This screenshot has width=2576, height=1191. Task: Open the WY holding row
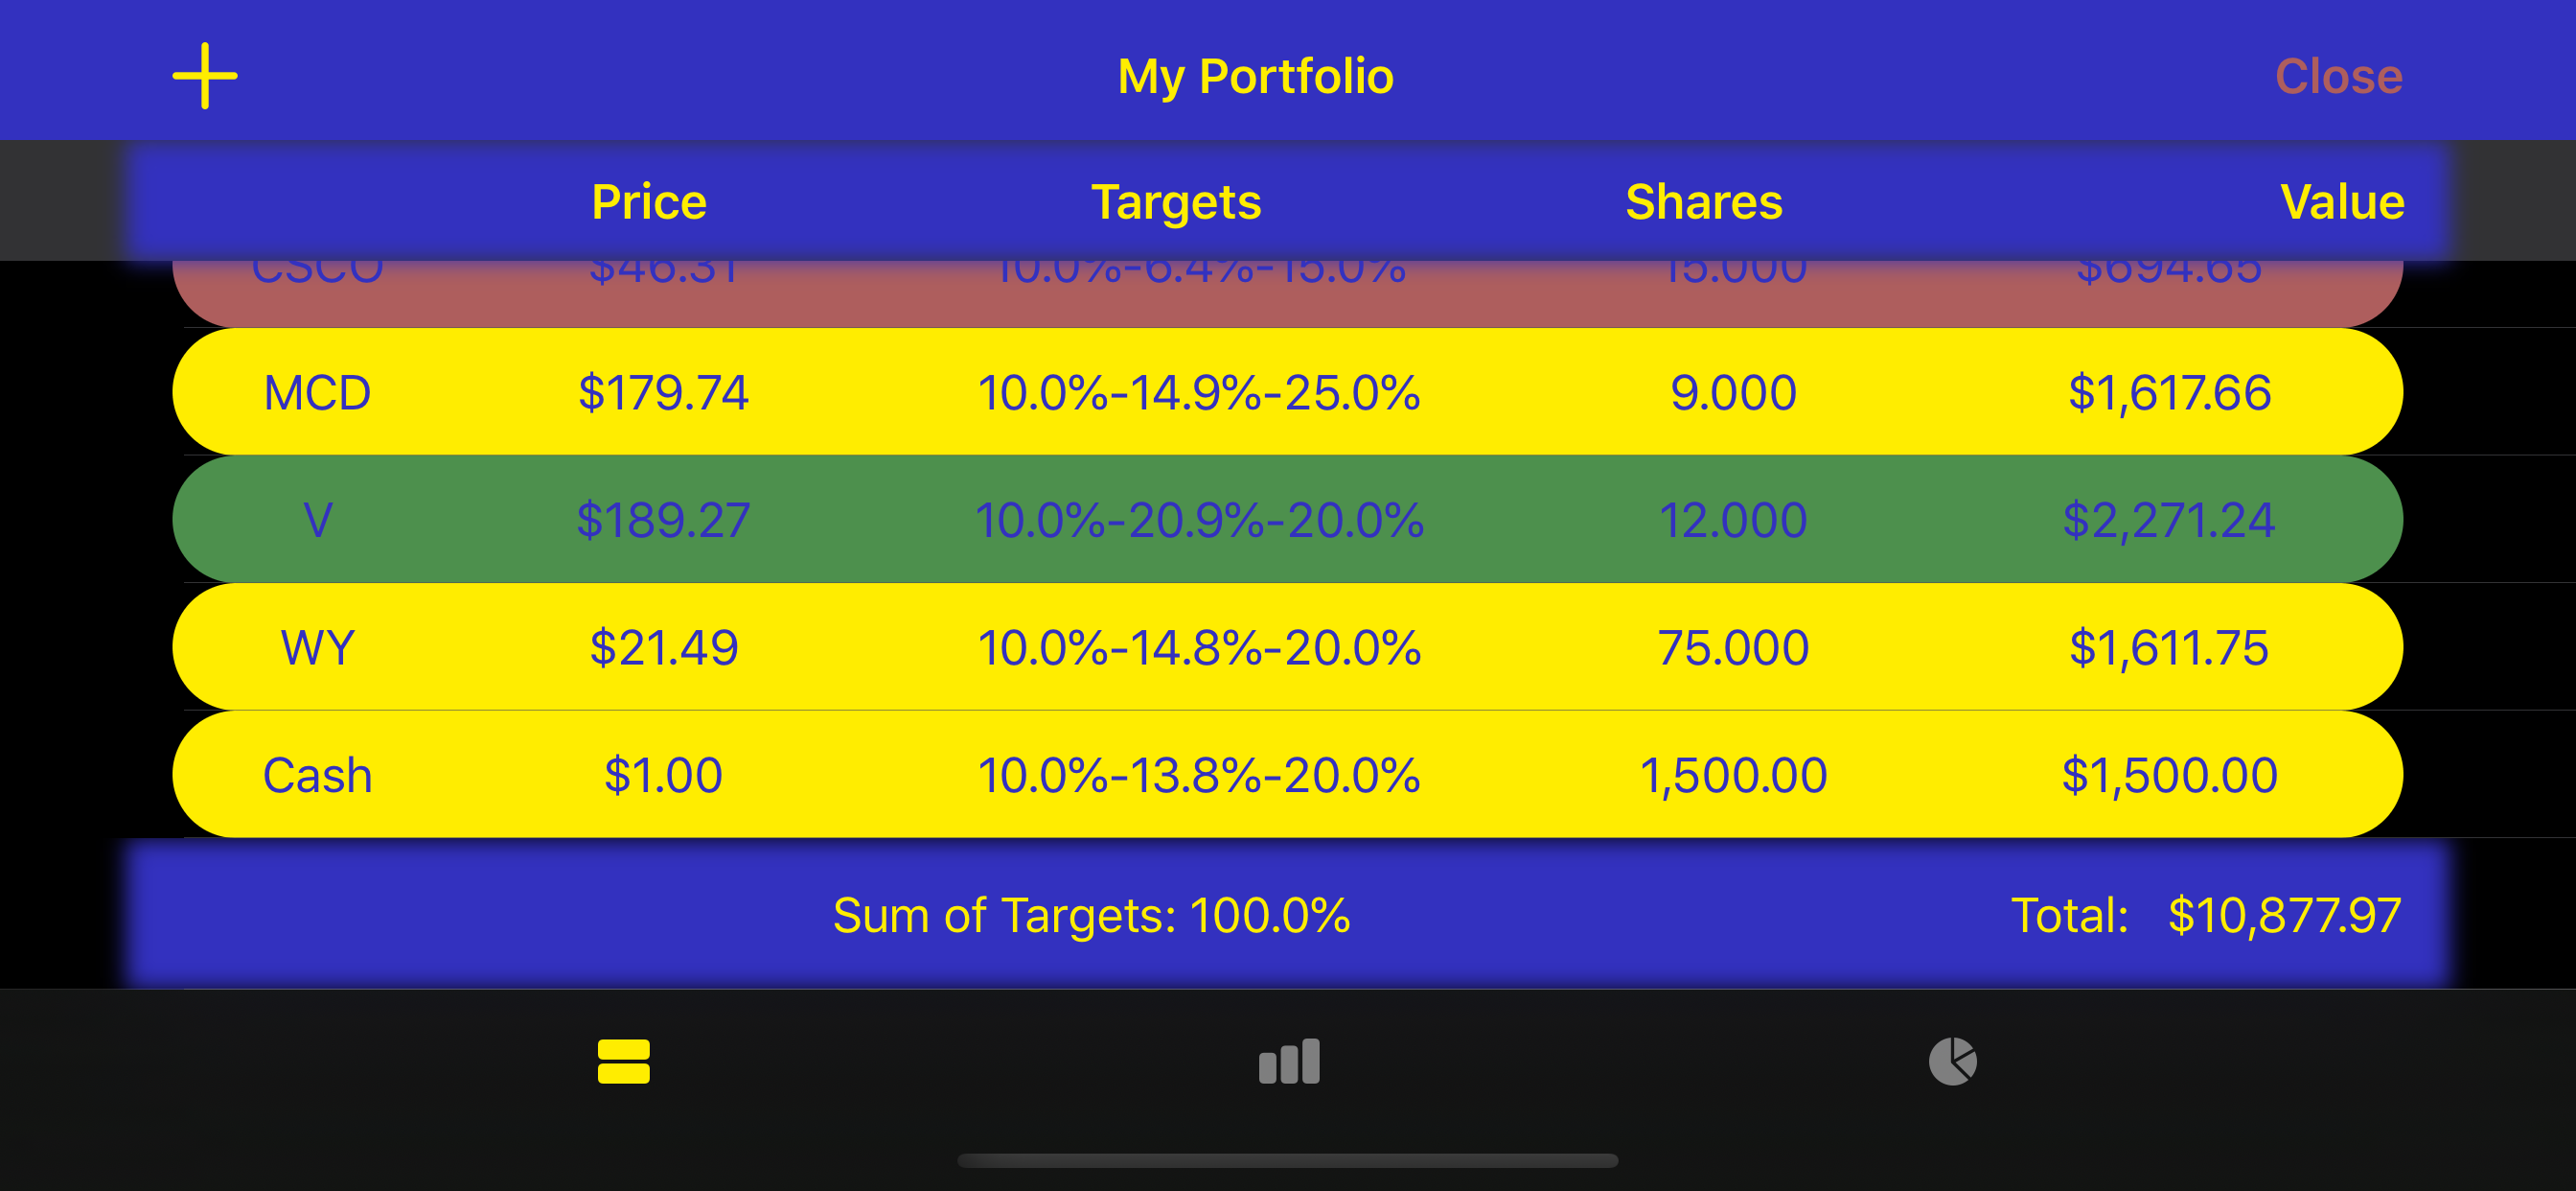(1287, 647)
